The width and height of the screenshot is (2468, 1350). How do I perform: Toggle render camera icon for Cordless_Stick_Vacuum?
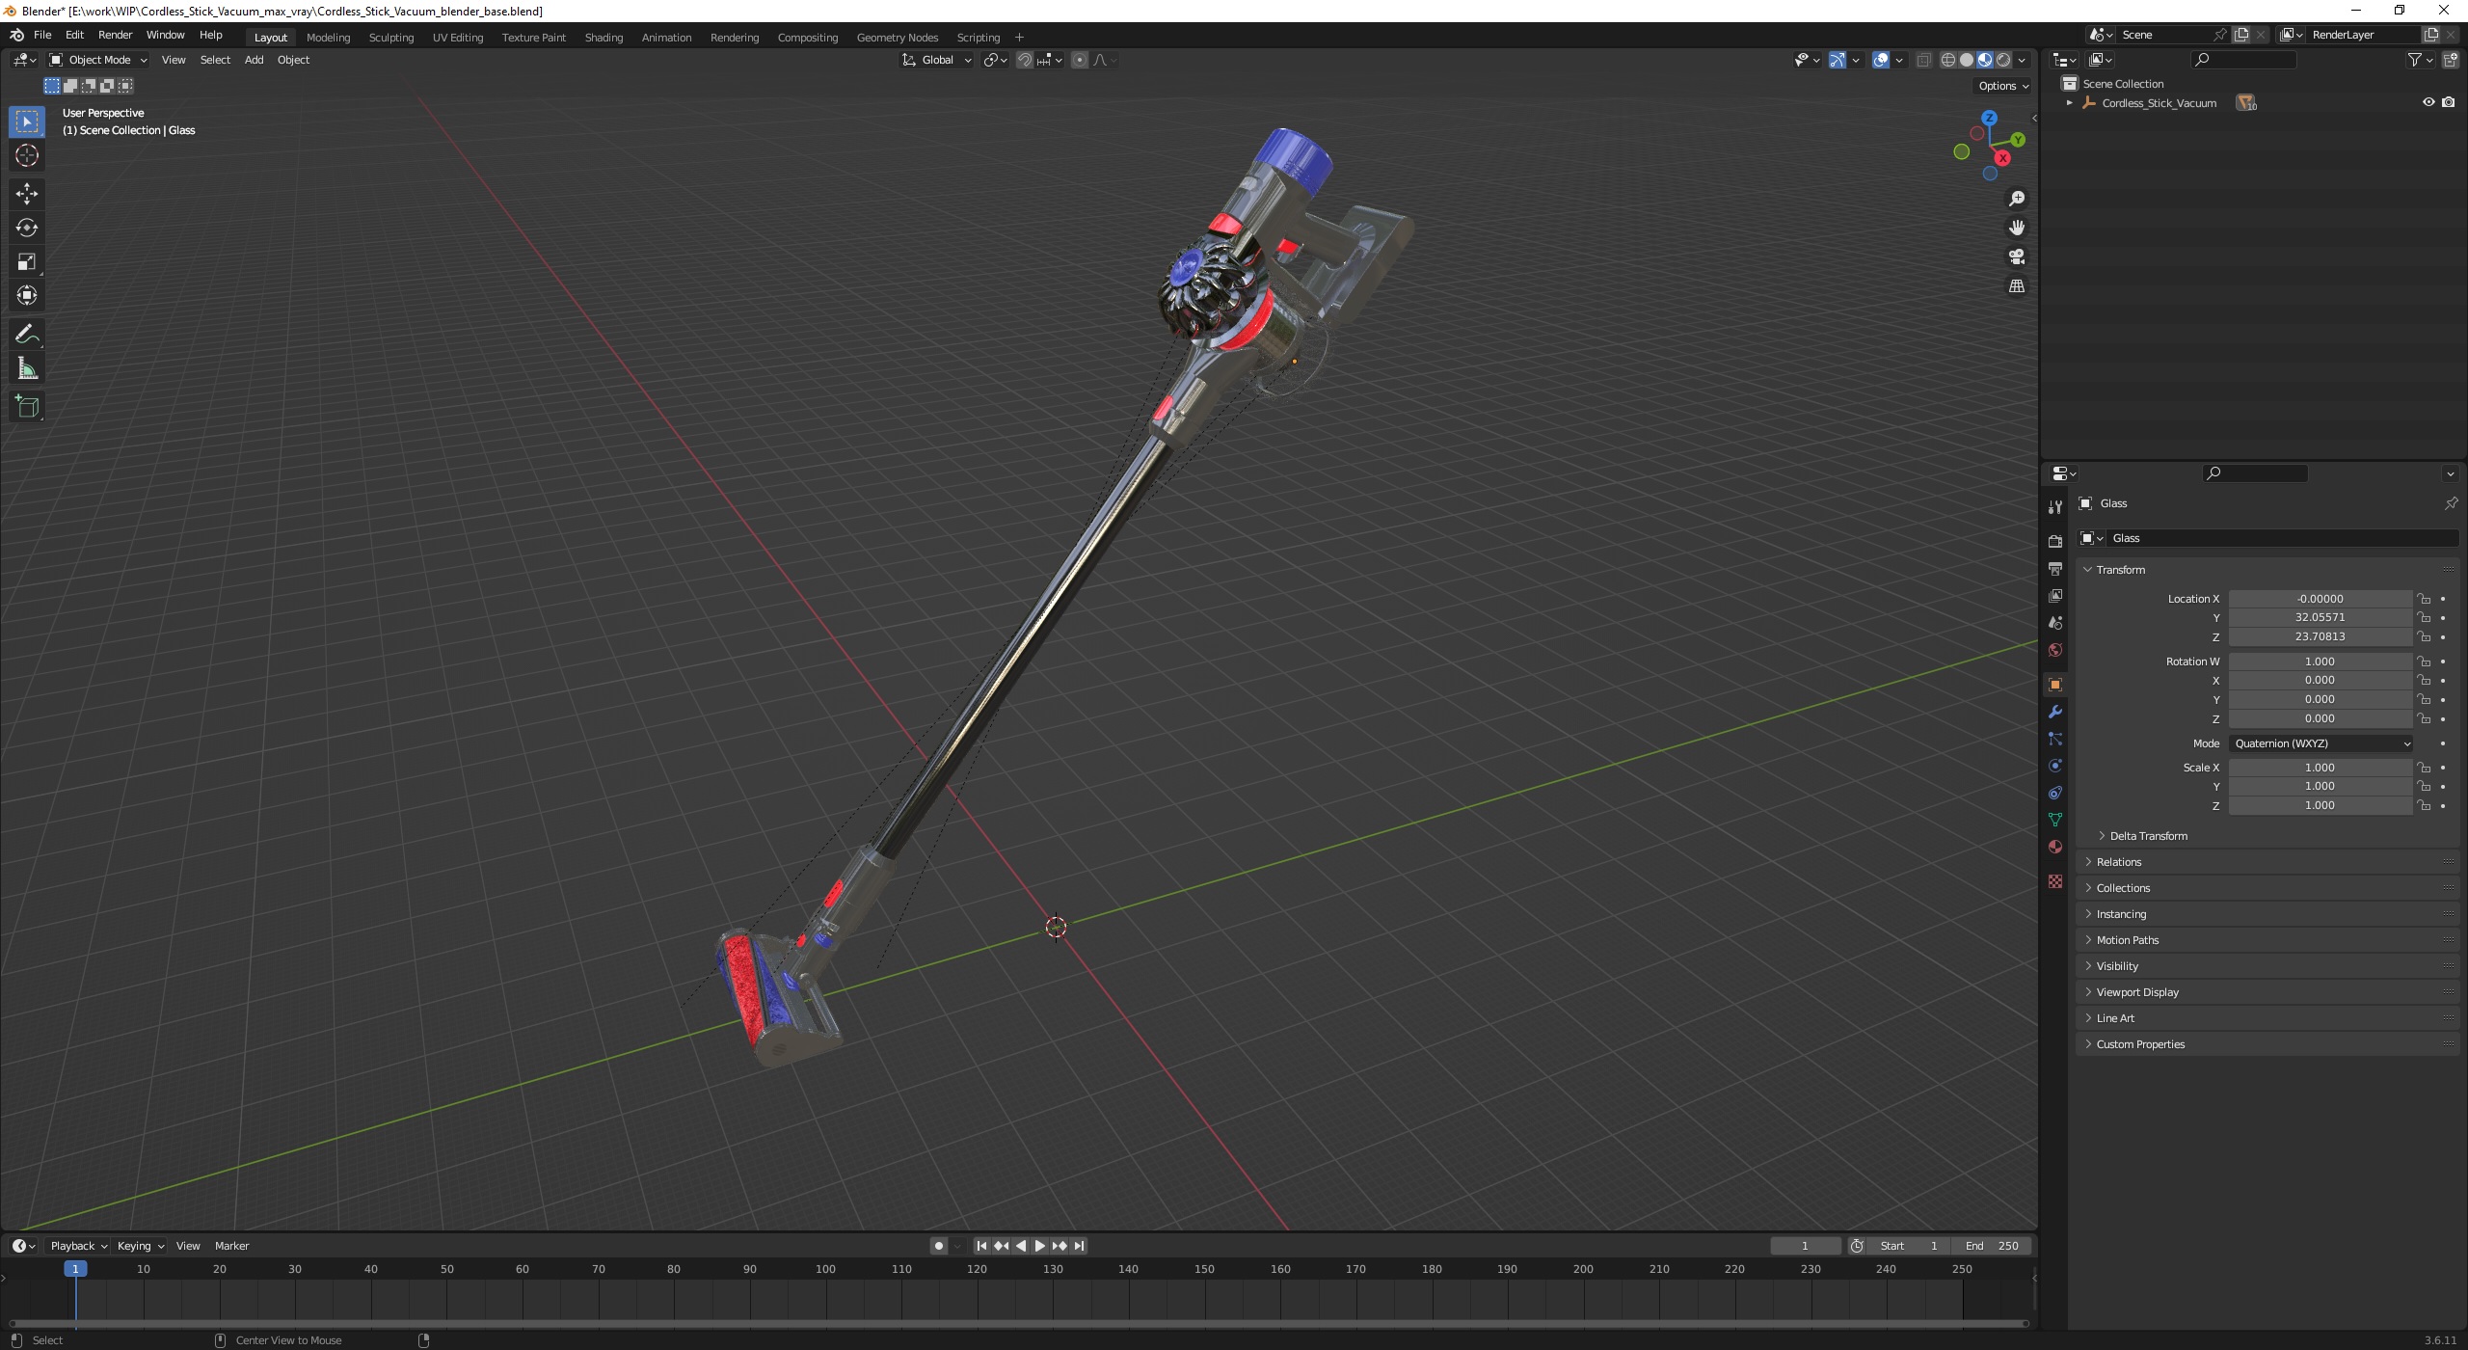tap(2449, 102)
